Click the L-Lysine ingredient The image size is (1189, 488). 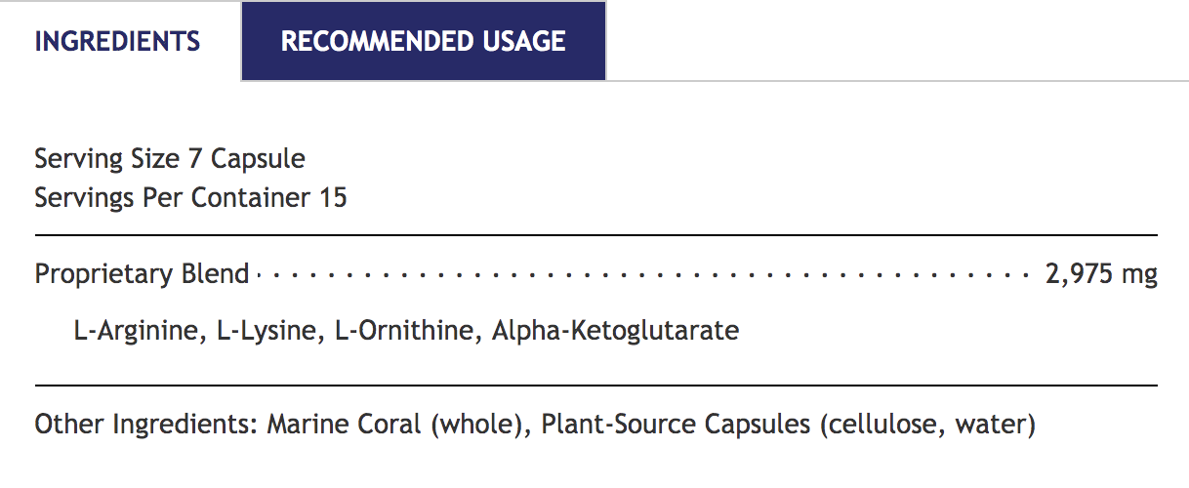[267, 331]
